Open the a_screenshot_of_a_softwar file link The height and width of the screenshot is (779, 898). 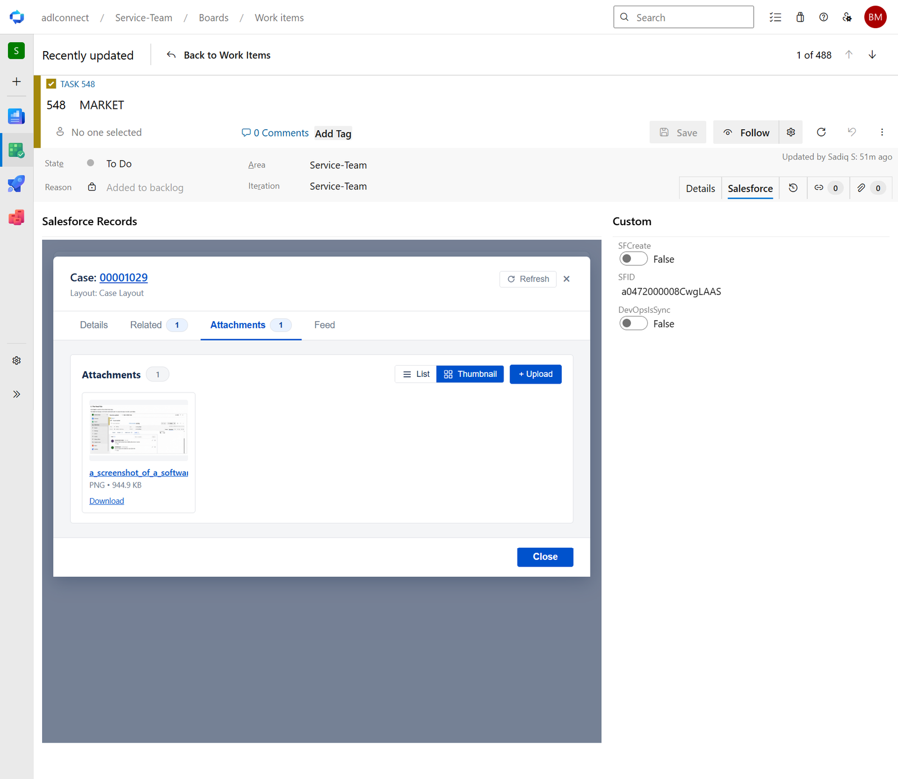coord(139,473)
